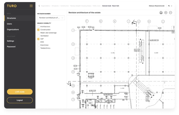Open the Utility room breadcrumb link
This screenshot has height=115, width=179.
pos(97,6)
